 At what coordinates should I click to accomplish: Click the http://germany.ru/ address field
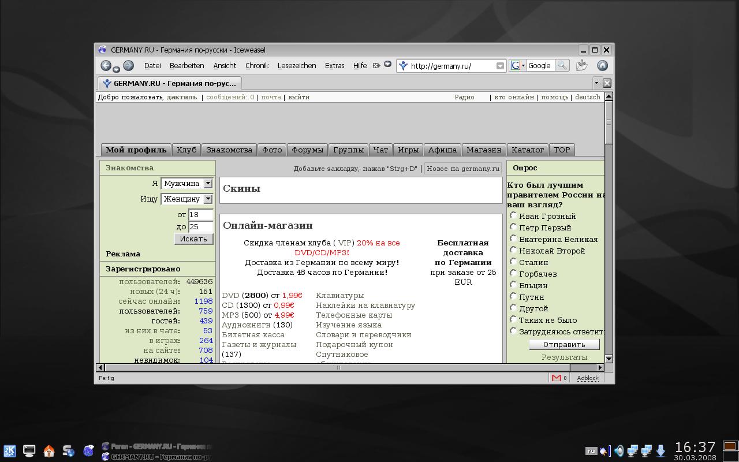pyautogui.click(x=452, y=66)
